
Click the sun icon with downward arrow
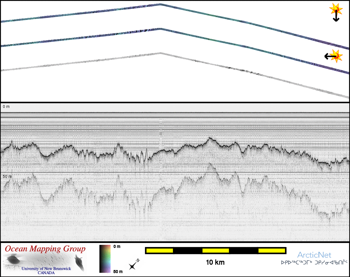(x=336, y=12)
